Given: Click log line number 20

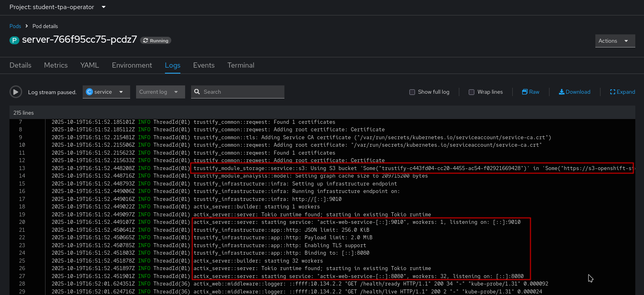Looking at the screenshot, I should pos(22,222).
